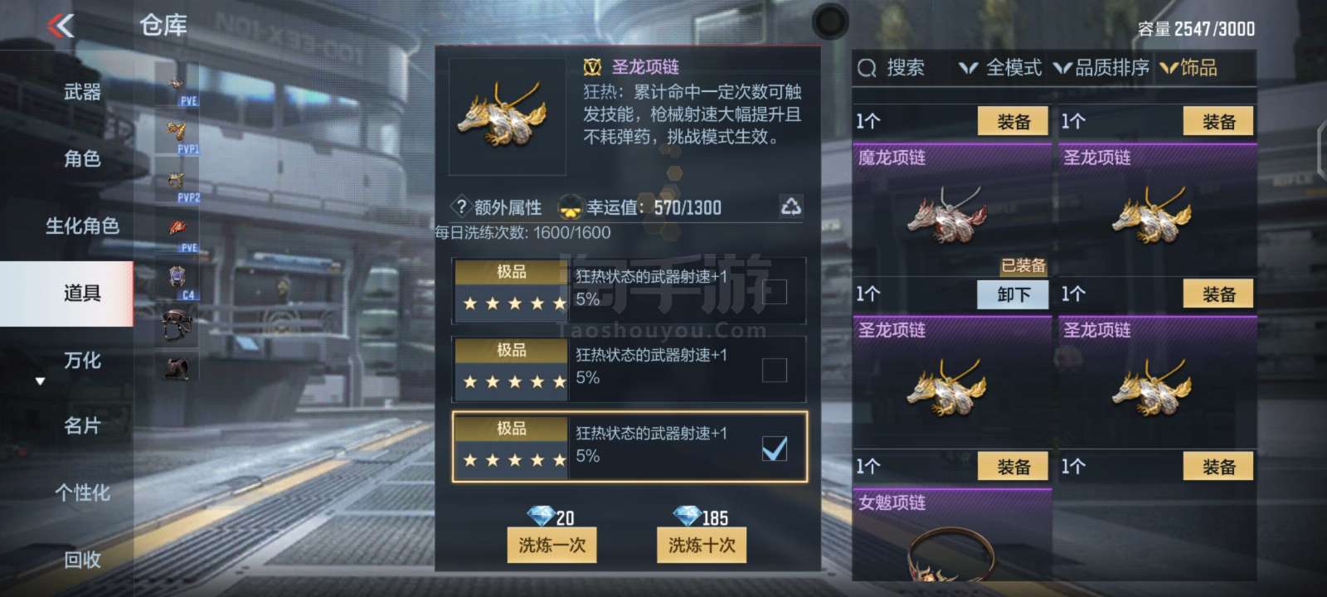Uncheck the third attribute row checkbox

(775, 449)
